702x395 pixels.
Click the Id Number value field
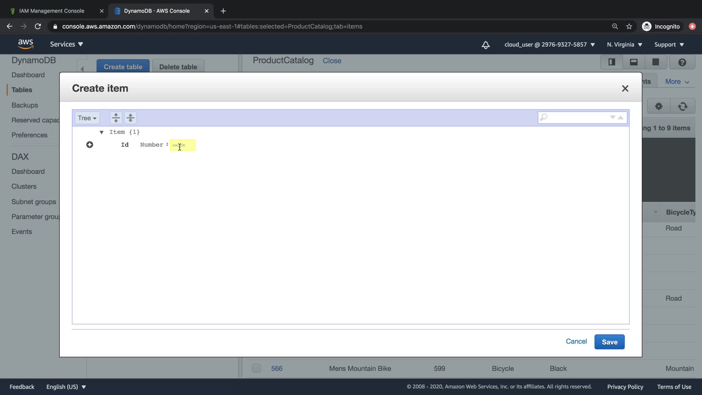(x=182, y=145)
